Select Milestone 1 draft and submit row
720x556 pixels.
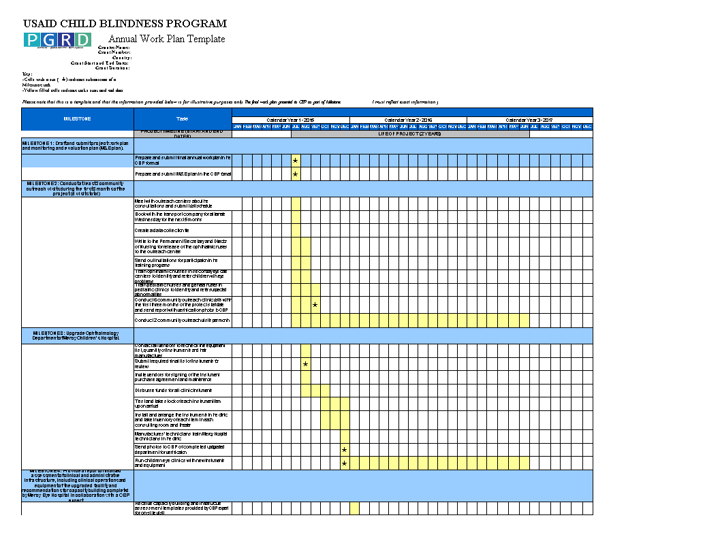(x=78, y=146)
